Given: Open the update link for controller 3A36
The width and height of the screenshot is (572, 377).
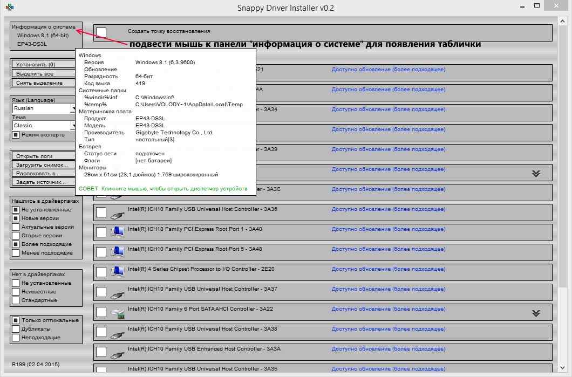Looking at the screenshot, I should click(x=389, y=209).
